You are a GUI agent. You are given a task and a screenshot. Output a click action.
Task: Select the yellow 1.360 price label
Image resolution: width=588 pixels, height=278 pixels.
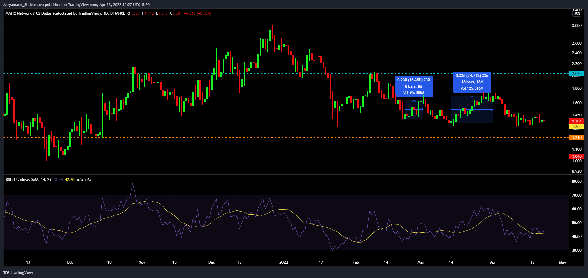click(576, 127)
